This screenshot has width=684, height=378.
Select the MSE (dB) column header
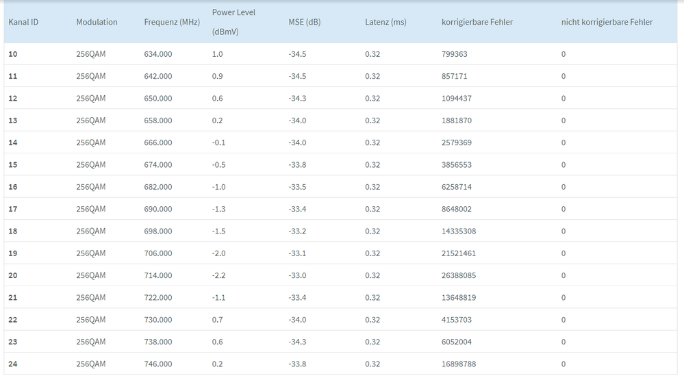[305, 22]
